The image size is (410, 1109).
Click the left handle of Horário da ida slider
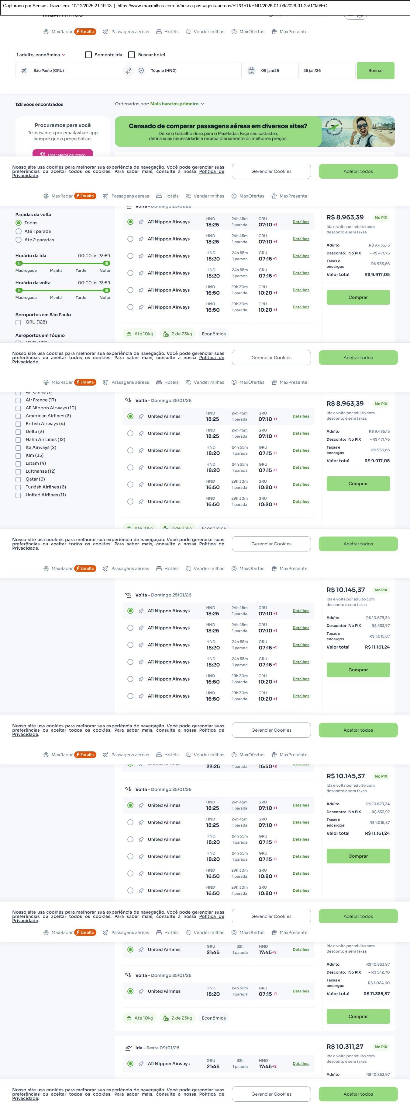(x=19, y=263)
